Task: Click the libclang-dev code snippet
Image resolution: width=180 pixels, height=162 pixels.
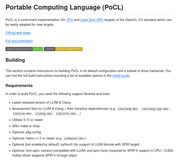Action: (x=127, y=109)
